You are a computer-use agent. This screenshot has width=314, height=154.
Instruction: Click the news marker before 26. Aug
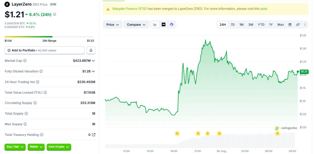(x=219, y=133)
